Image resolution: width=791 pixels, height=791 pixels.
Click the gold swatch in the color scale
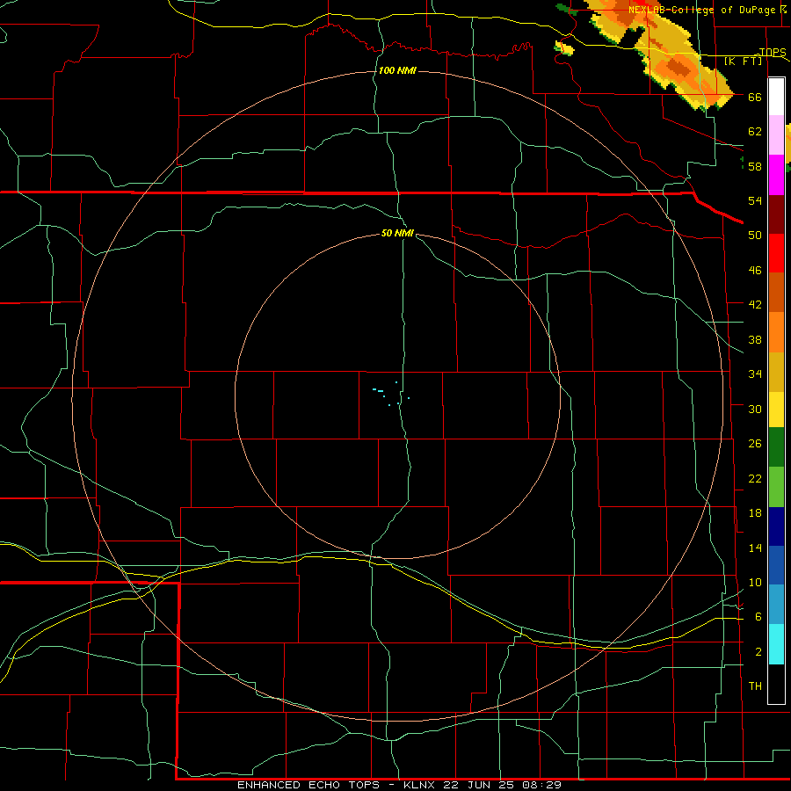(x=776, y=372)
